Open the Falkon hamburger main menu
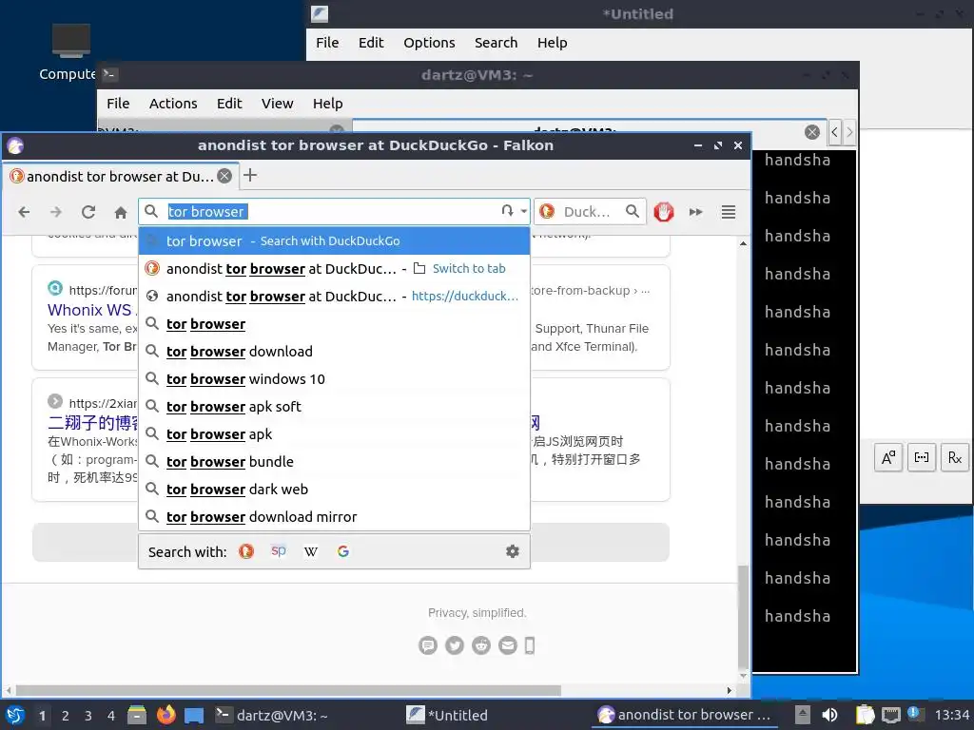Image resolution: width=974 pixels, height=730 pixels. click(728, 212)
